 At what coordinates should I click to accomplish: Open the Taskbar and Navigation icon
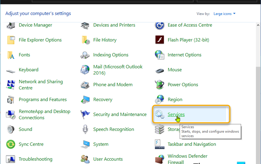point(160,144)
